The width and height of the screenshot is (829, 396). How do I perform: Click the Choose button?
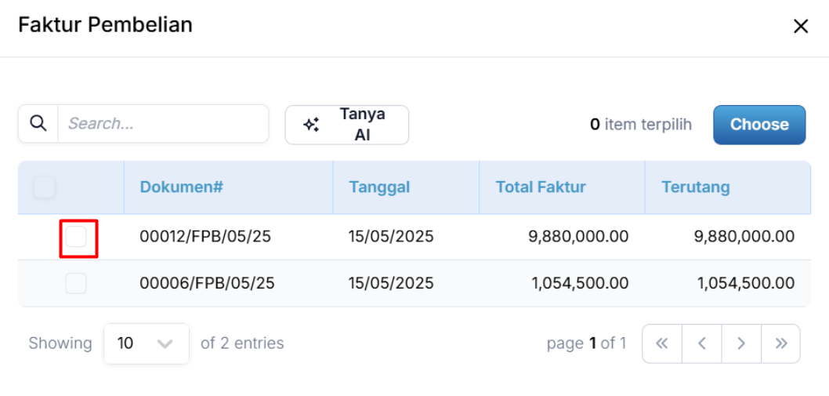[x=759, y=125]
